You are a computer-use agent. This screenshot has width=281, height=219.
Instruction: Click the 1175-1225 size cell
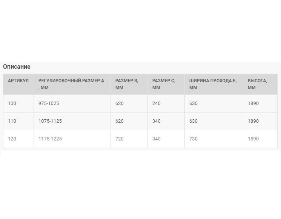[72, 139]
